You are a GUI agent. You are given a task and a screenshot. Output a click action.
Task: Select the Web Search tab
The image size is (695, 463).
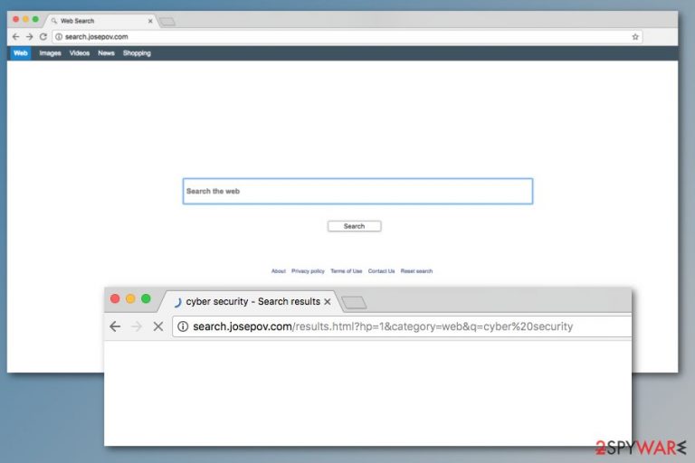[101, 21]
